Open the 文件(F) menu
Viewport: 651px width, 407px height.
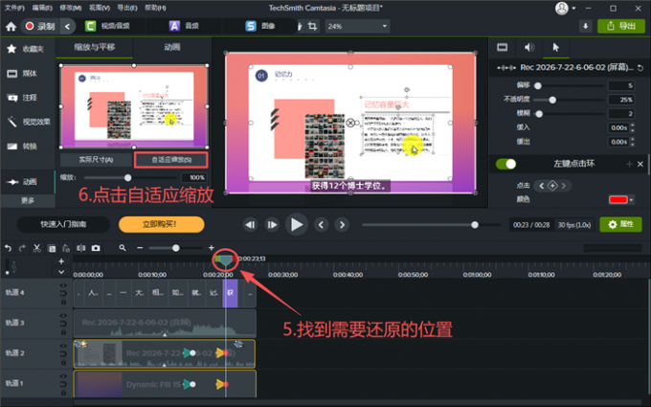14,8
